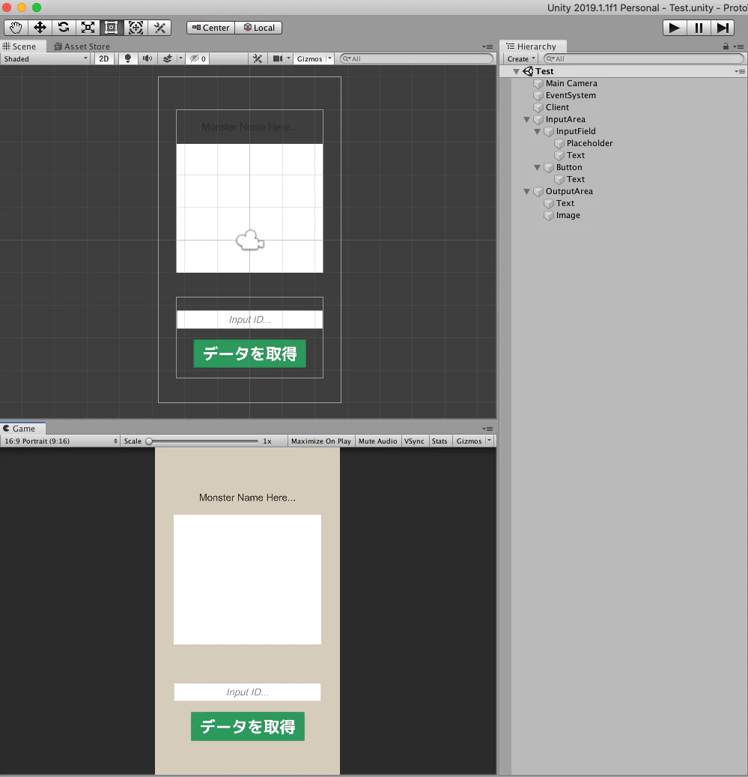Toggle 2D mode in the Scene view

(x=103, y=58)
